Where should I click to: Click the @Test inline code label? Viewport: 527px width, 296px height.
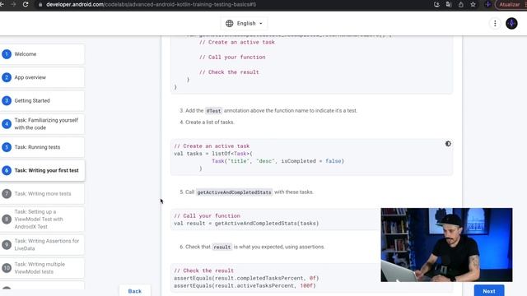214,111
